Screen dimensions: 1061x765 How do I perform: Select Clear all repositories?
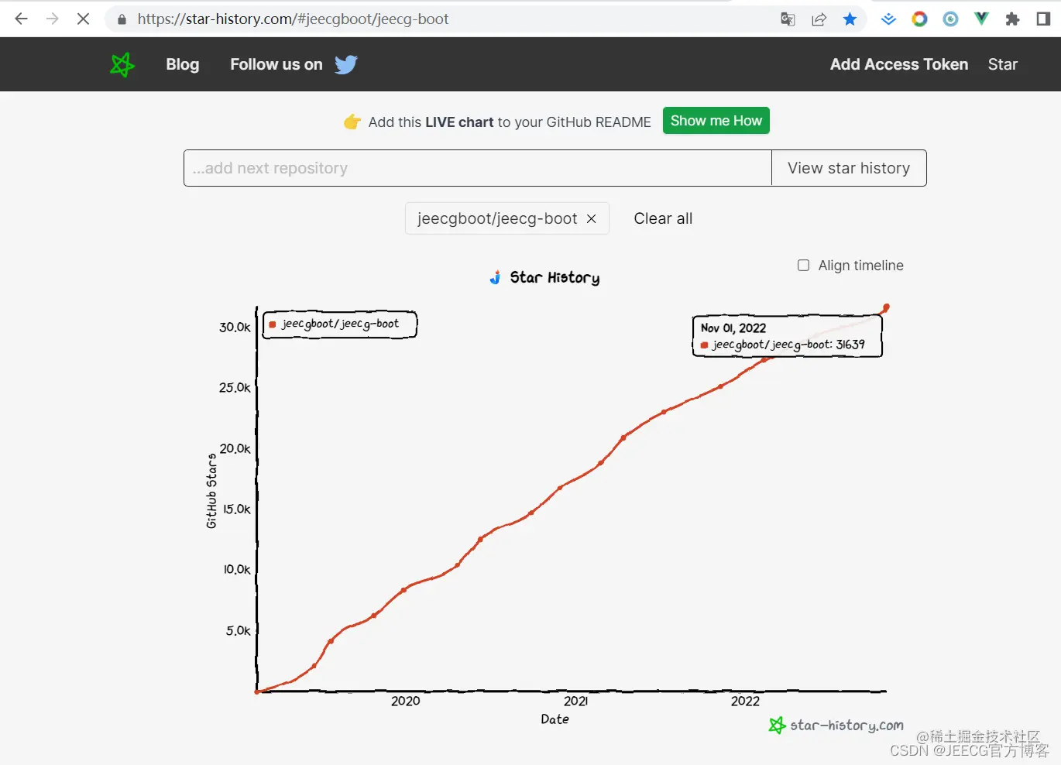pyautogui.click(x=663, y=219)
